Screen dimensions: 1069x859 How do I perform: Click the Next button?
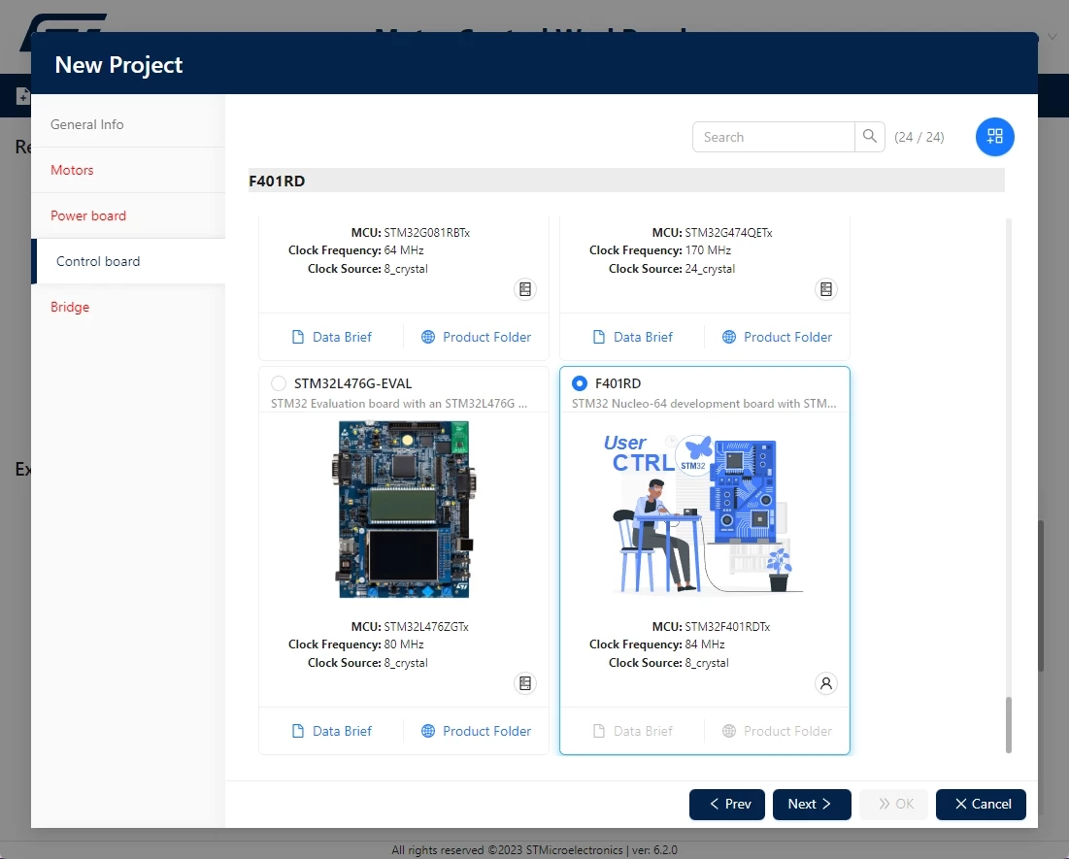click(812, 805)
